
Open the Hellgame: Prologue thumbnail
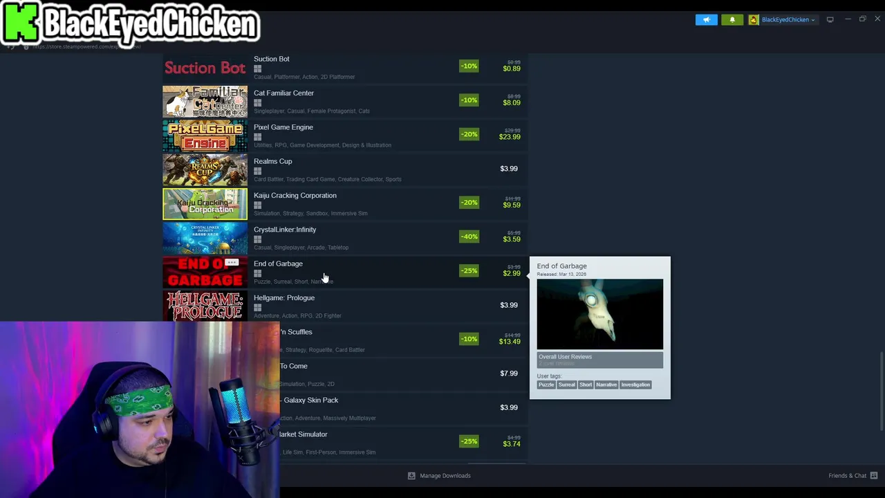(x=205, y=306)
